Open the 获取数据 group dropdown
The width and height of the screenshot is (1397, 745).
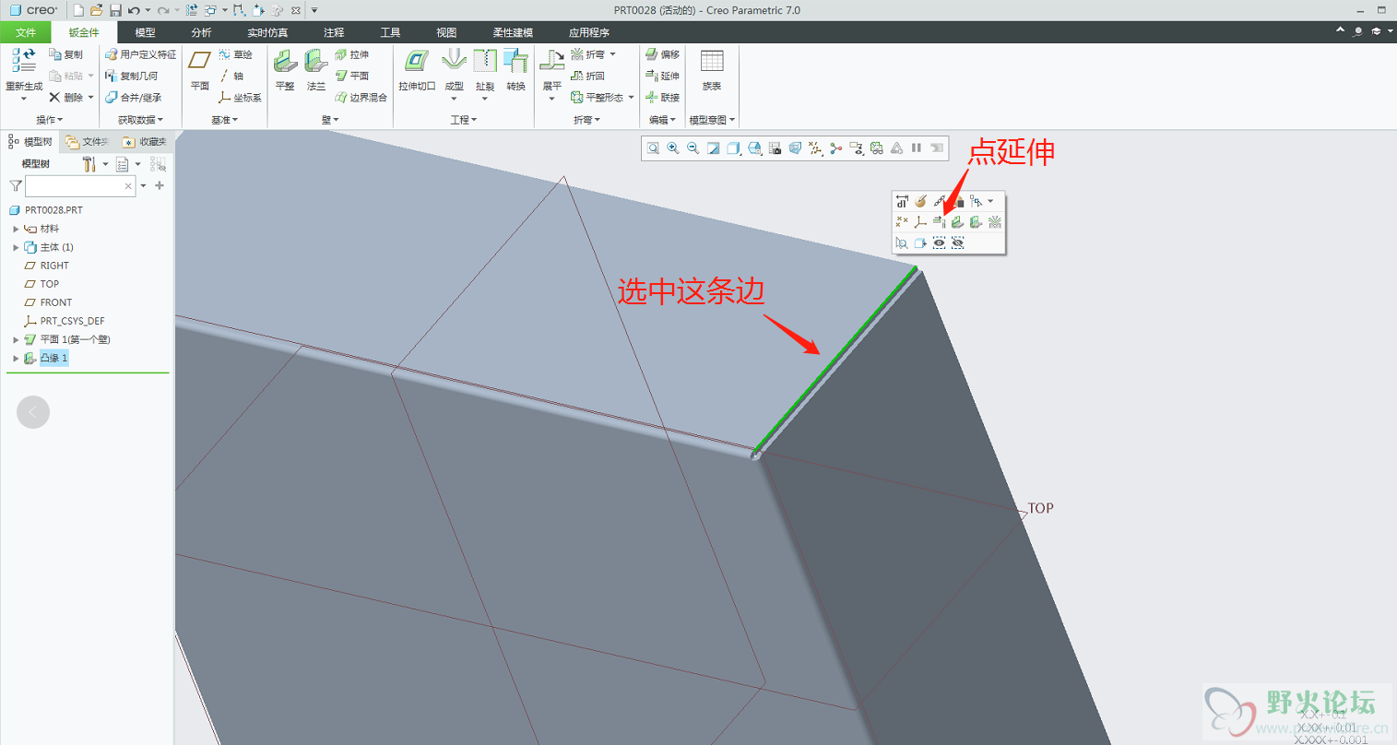(x=140, y=120)
